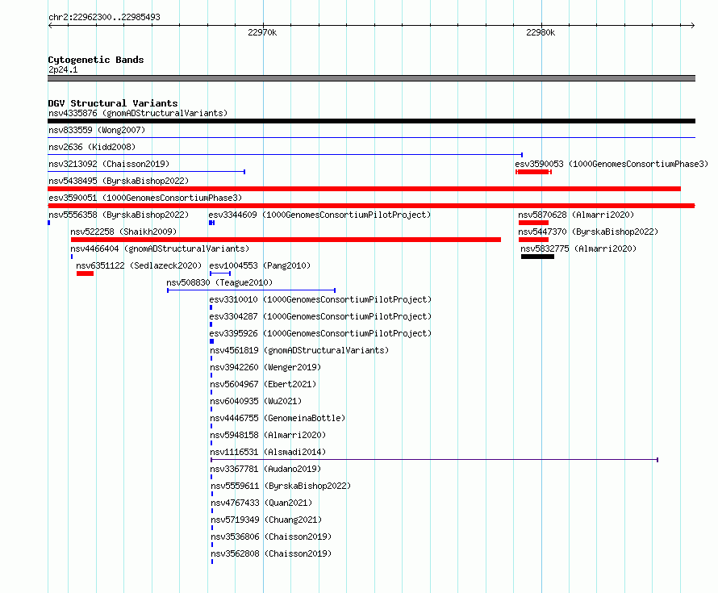Click the red nsv5438495 variant bar
Viewport: 718px width, 593px height.
[364, 189]
